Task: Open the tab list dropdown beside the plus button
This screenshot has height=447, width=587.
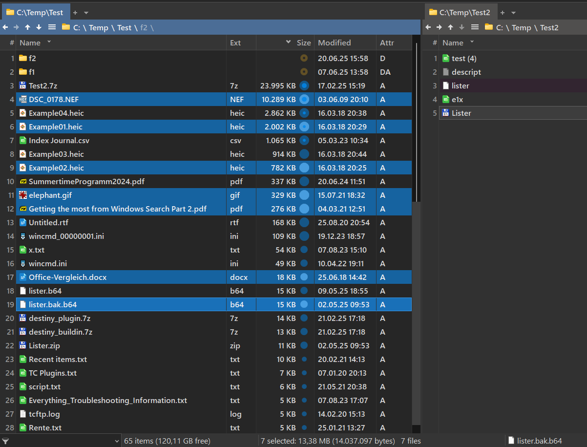Action: click(85, 12)
